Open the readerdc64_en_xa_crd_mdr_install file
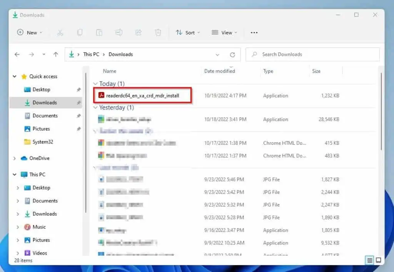Viewport: 394px width, 272px height. tap(142, 95)
